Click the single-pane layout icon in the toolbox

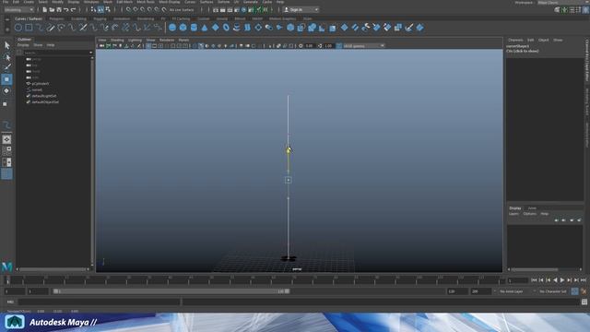coord(6,139)
